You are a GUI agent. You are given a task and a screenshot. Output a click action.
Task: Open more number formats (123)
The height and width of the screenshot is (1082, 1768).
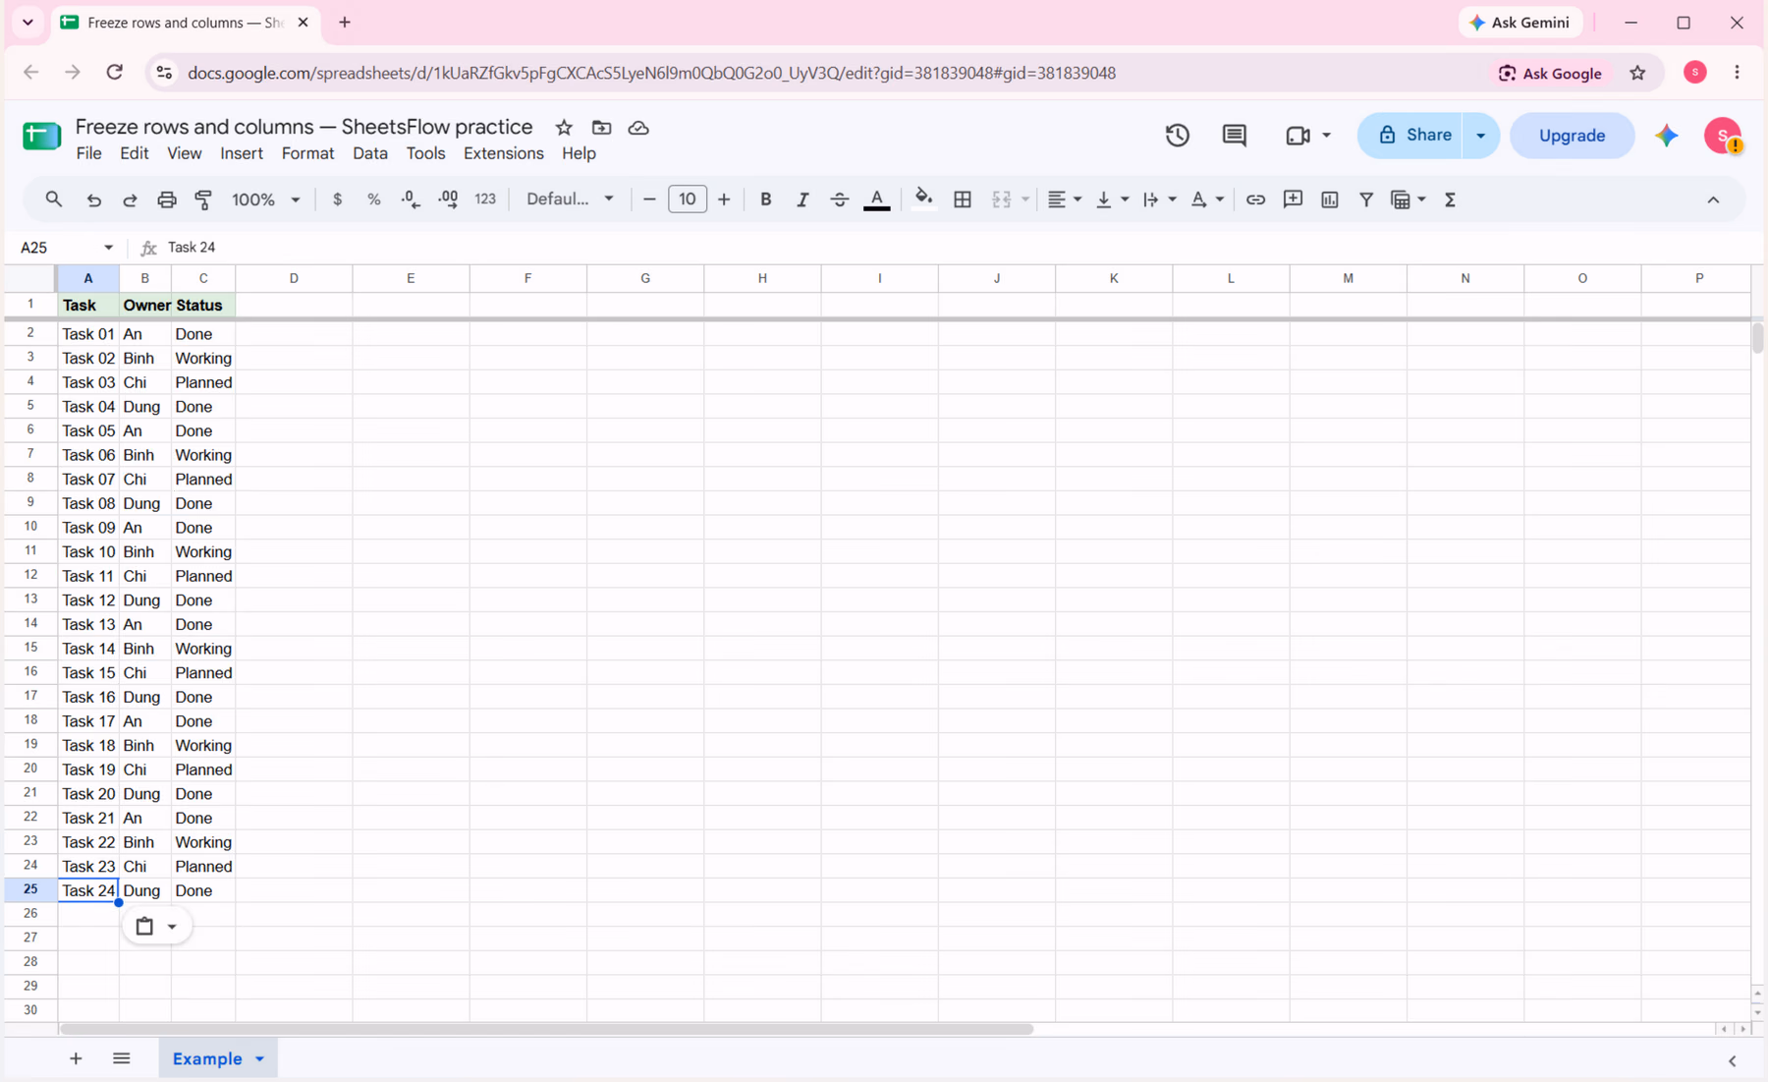point(485,199)
